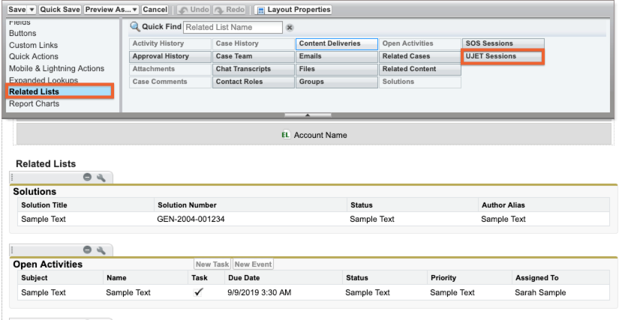Screen dimensions: 622x320
Task: Click minus icon above Open Activities list
Action: click(x=88, y=250)
